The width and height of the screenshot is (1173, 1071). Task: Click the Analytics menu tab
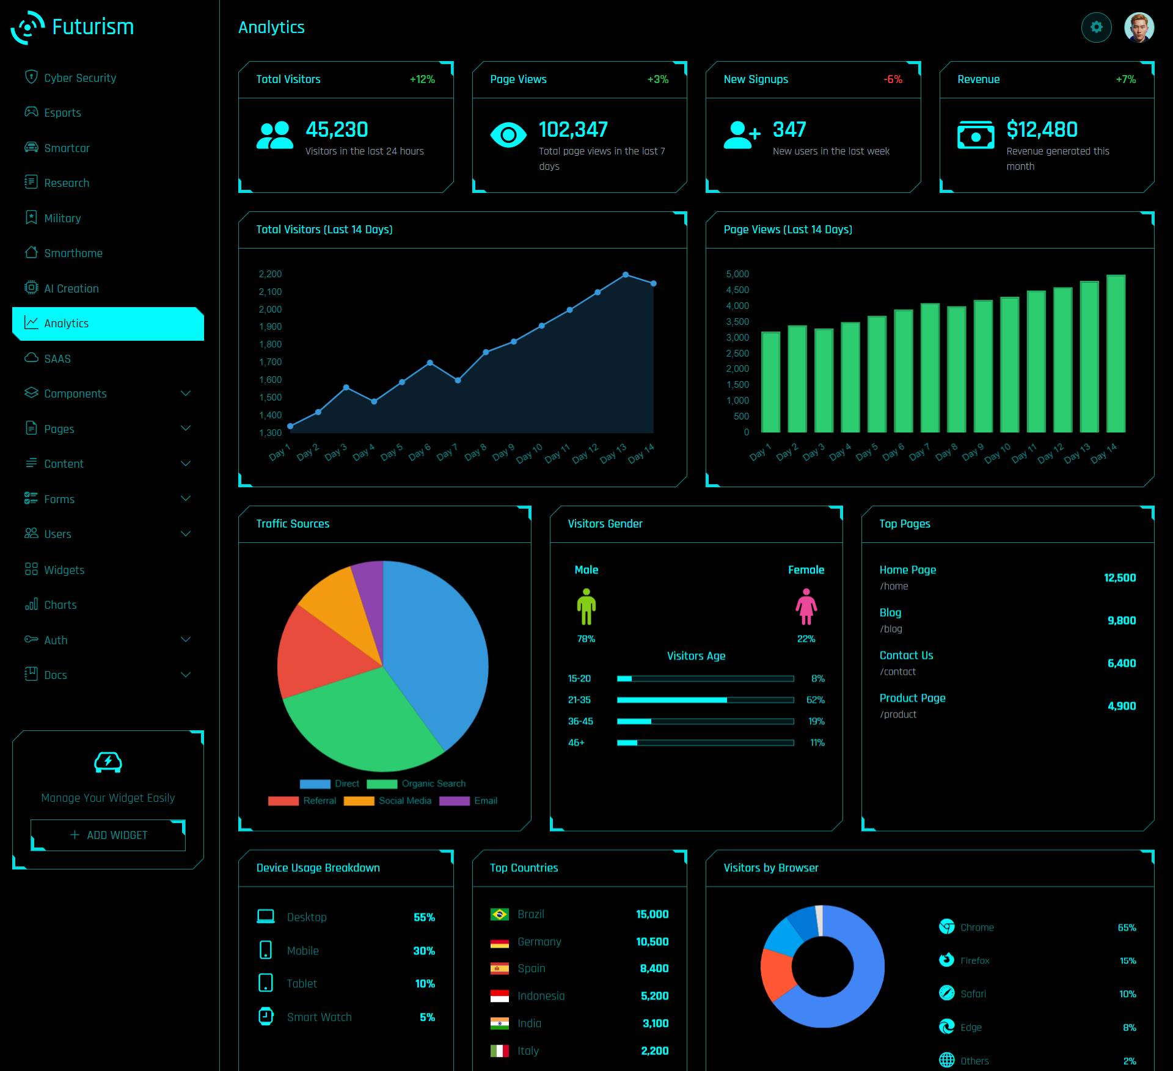pos(108,322)
